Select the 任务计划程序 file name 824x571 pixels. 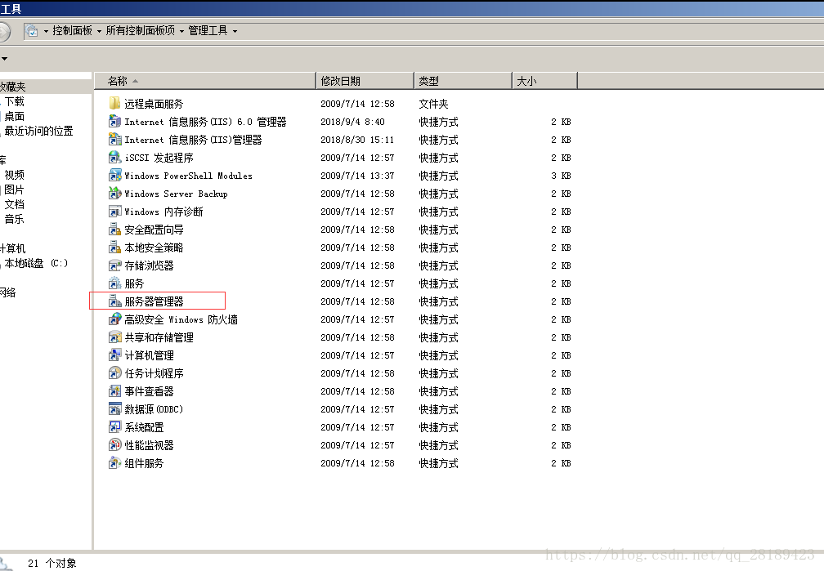click(154, 373)
